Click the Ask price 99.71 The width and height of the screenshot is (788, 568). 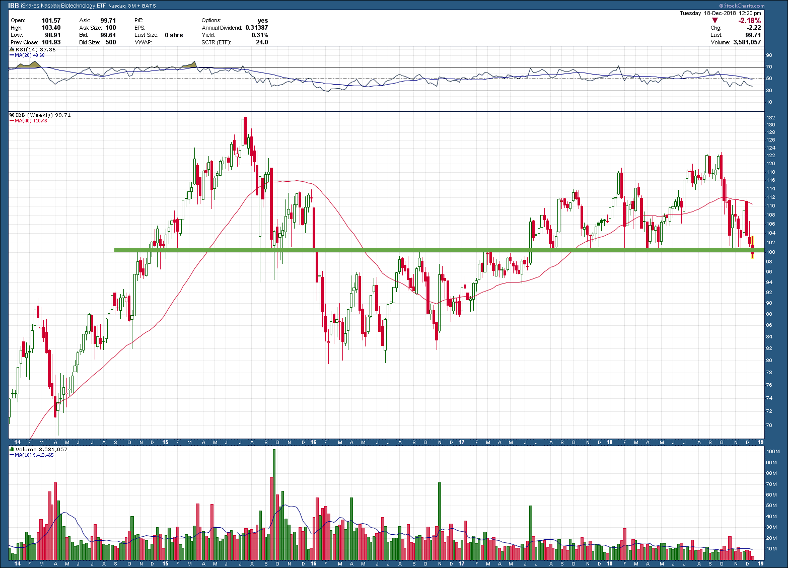pos(108,21)
